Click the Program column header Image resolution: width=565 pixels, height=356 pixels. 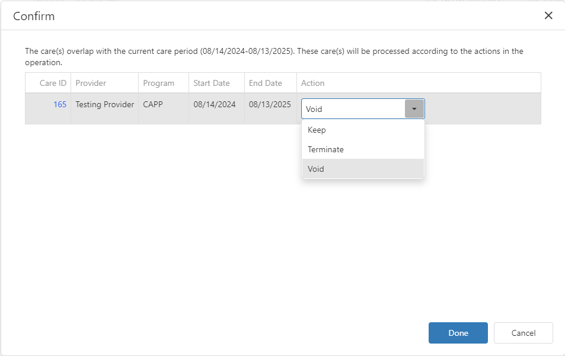coord(158,83)
